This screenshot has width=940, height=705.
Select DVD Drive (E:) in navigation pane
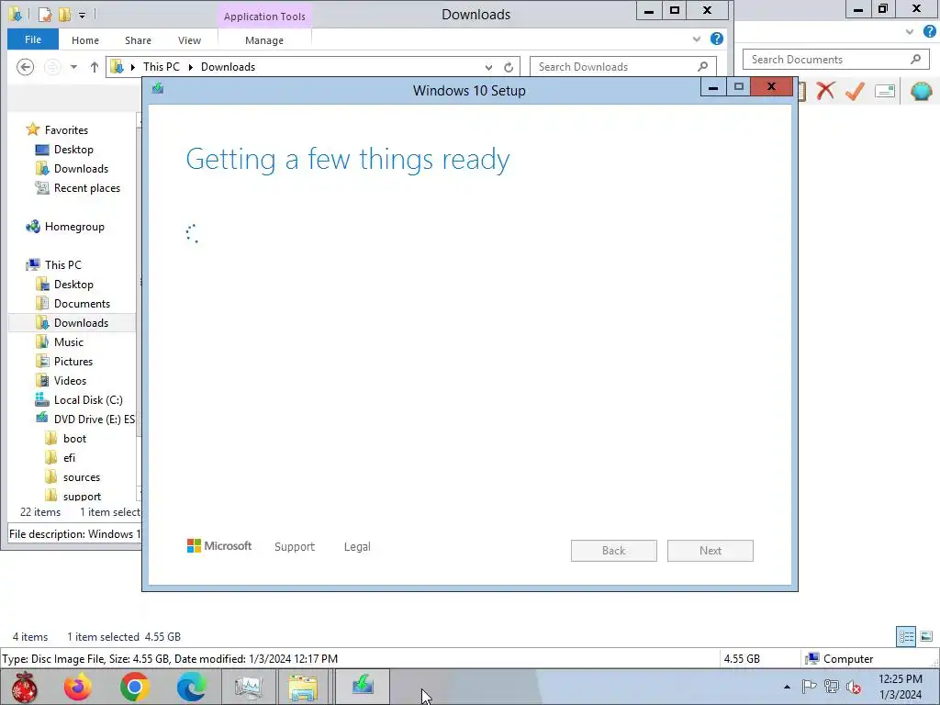[95, 419]
